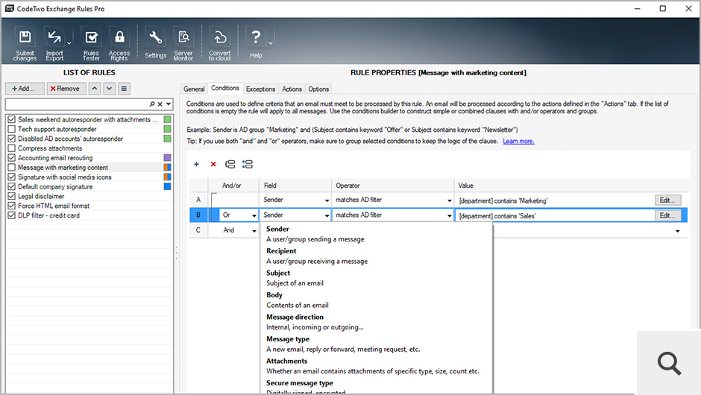Edit row A Marketing department value
Screen dimensions: 701x395
click(x=668, y=200)
